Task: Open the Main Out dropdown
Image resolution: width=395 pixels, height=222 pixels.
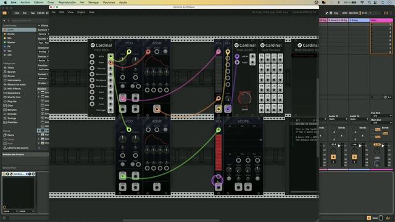Action: (381, 123)
